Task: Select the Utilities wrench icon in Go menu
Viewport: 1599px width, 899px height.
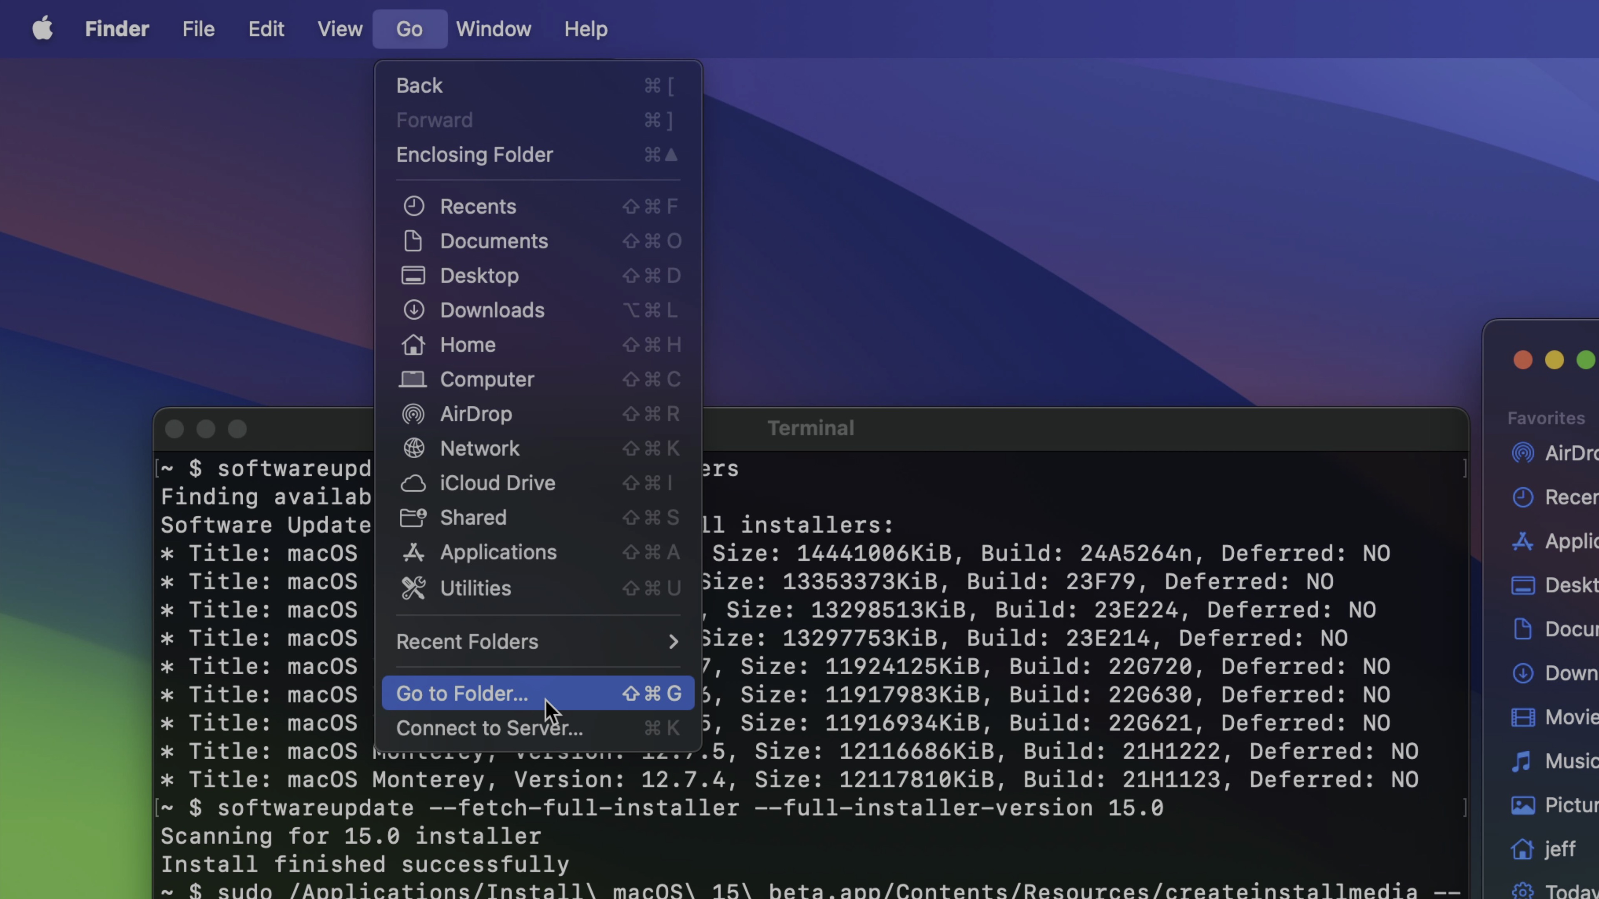Action: 413,588
